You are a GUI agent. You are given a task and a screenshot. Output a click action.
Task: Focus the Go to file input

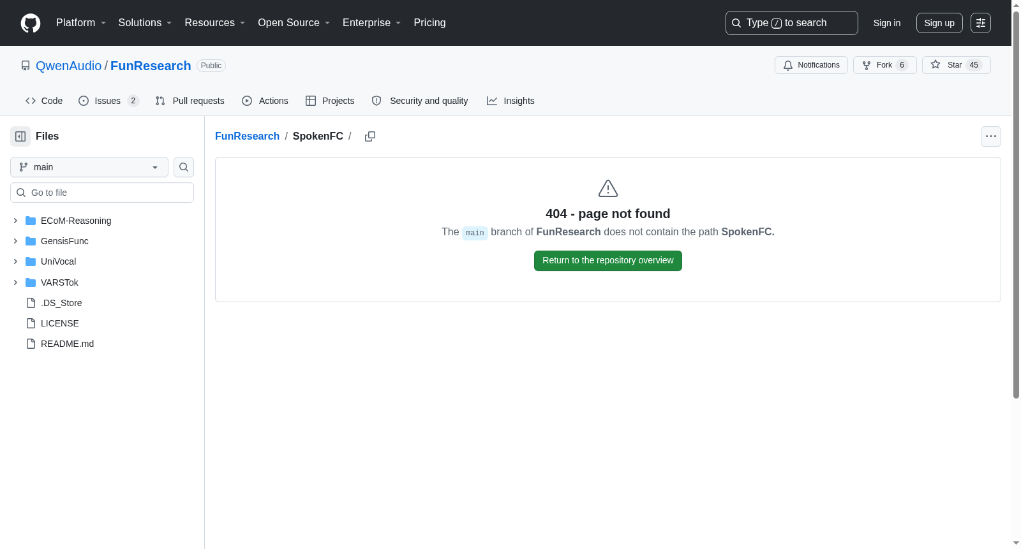(102, 193)
